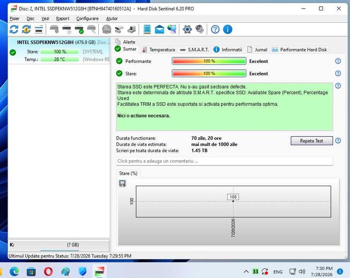Open the Fisier menu
The height and width of the screenshot is (278, 350).
tap(14, 18)
